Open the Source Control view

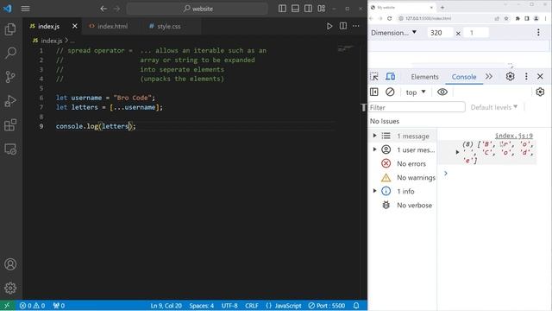coord(10,77)
